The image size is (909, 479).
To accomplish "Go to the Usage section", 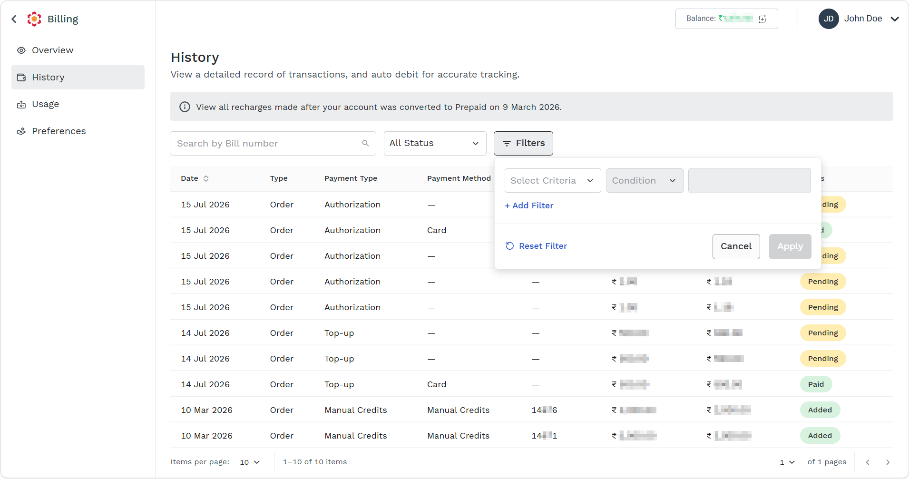I will (x=78, y=104).
